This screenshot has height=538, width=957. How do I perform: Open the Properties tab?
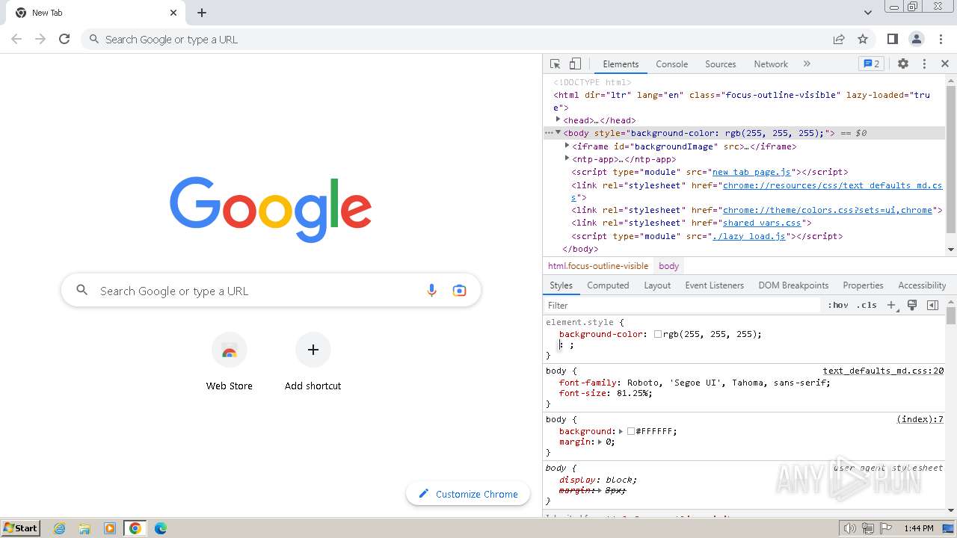click(x=863, y=285)
